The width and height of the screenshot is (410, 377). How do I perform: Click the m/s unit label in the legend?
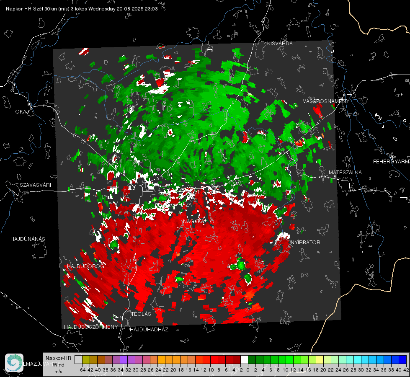coord(58,372)
